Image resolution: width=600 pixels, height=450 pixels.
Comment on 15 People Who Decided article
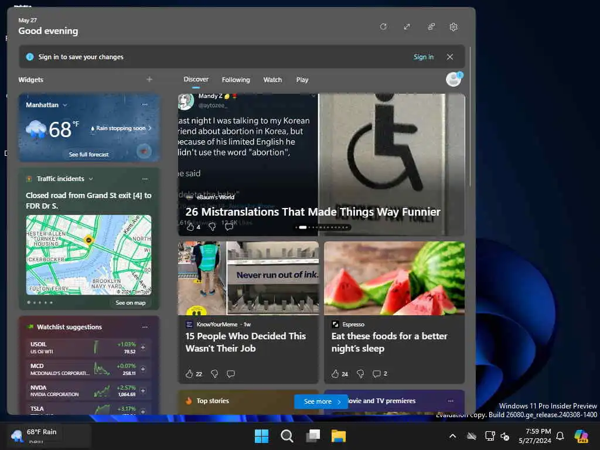pos(231,374)
